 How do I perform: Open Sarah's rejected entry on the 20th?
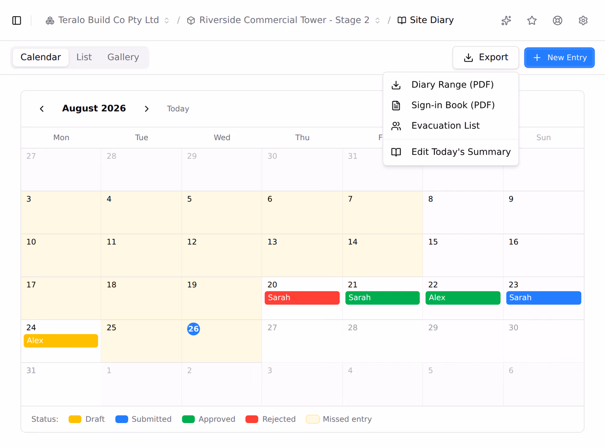pyautogui.click(x=302, y=298)
